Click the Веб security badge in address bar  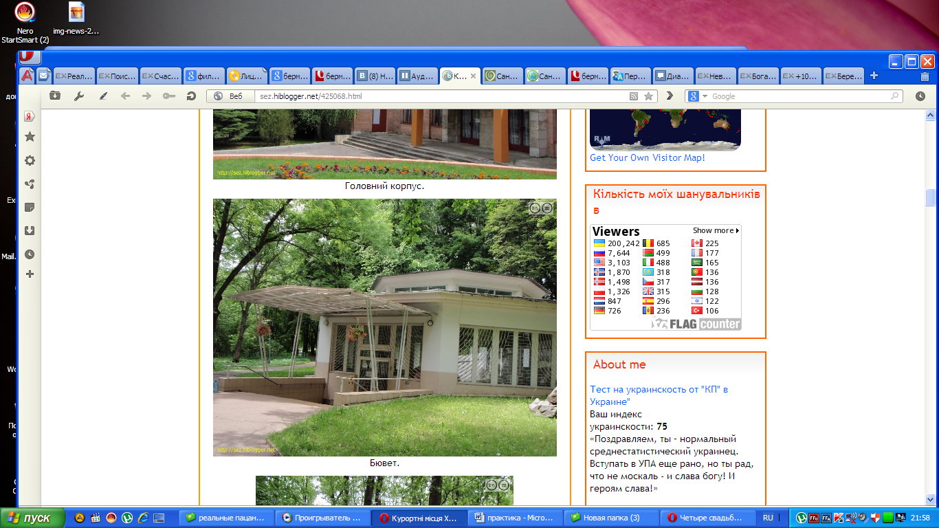tap(232, 96)
